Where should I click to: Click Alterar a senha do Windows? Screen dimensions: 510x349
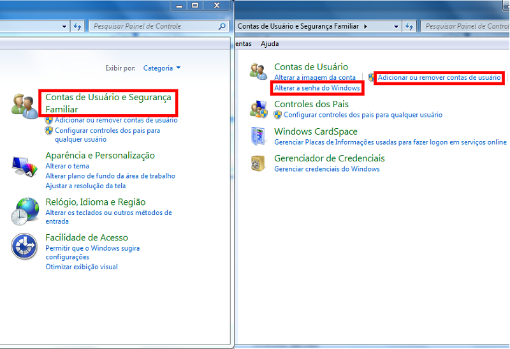click(317, 88)
